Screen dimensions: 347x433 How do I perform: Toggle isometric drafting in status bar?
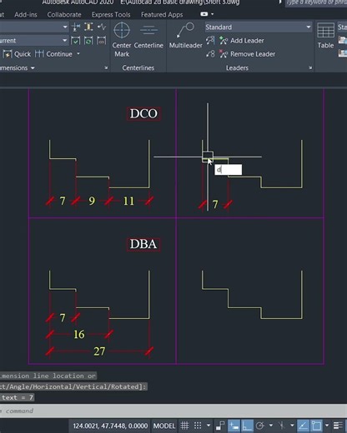tap(281, 426)
